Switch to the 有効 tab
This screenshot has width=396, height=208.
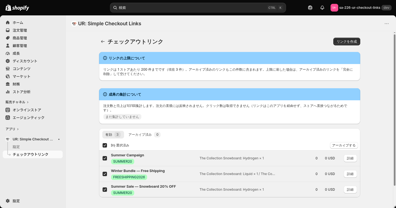[113, 135]
